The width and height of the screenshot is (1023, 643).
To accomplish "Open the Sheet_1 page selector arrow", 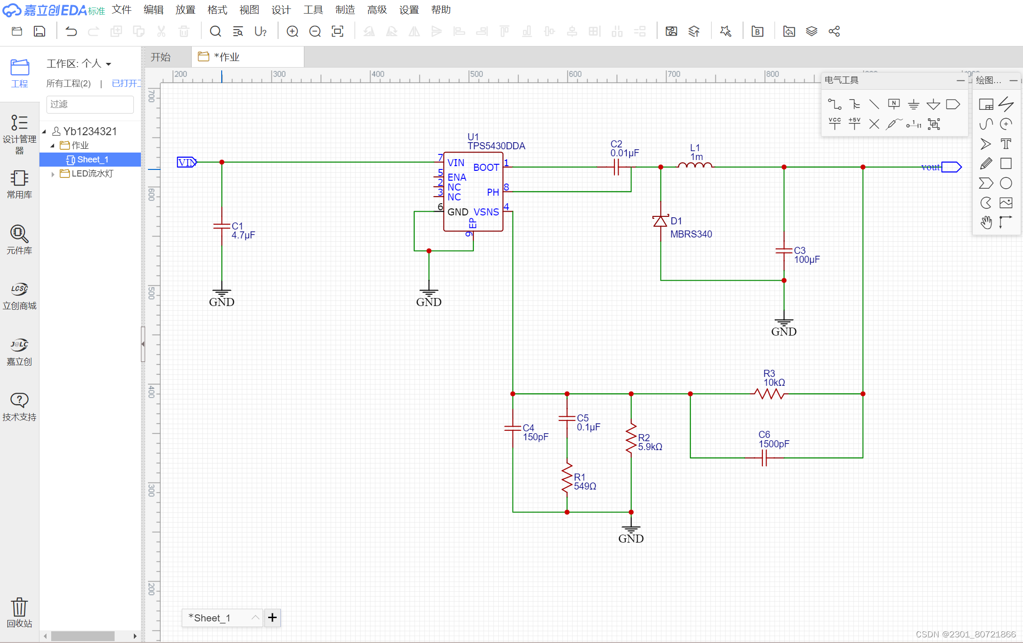I will coord(255,618).
